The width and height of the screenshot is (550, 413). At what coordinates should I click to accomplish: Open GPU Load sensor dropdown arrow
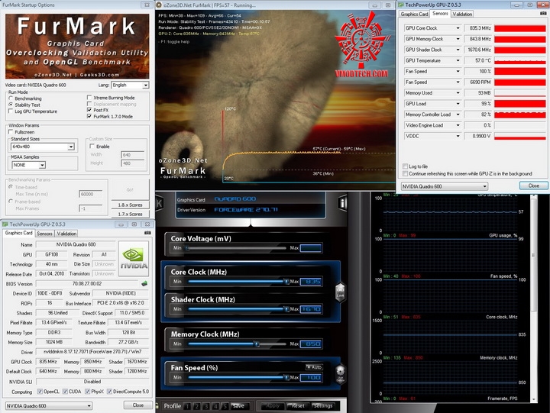(x=458, y=104)
